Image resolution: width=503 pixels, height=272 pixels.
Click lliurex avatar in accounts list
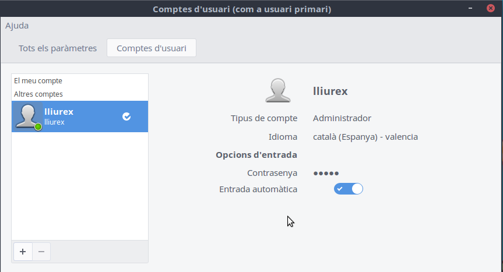click(x=28, y=116)
